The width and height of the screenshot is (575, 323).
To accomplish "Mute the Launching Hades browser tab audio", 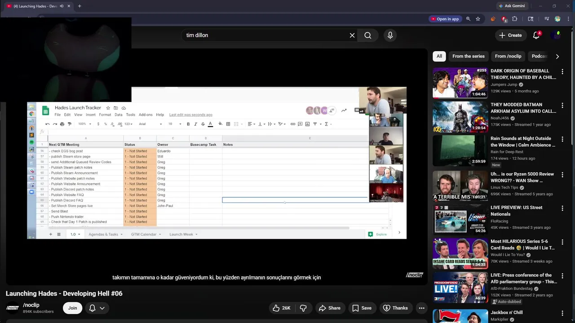I will click(62, 6).
